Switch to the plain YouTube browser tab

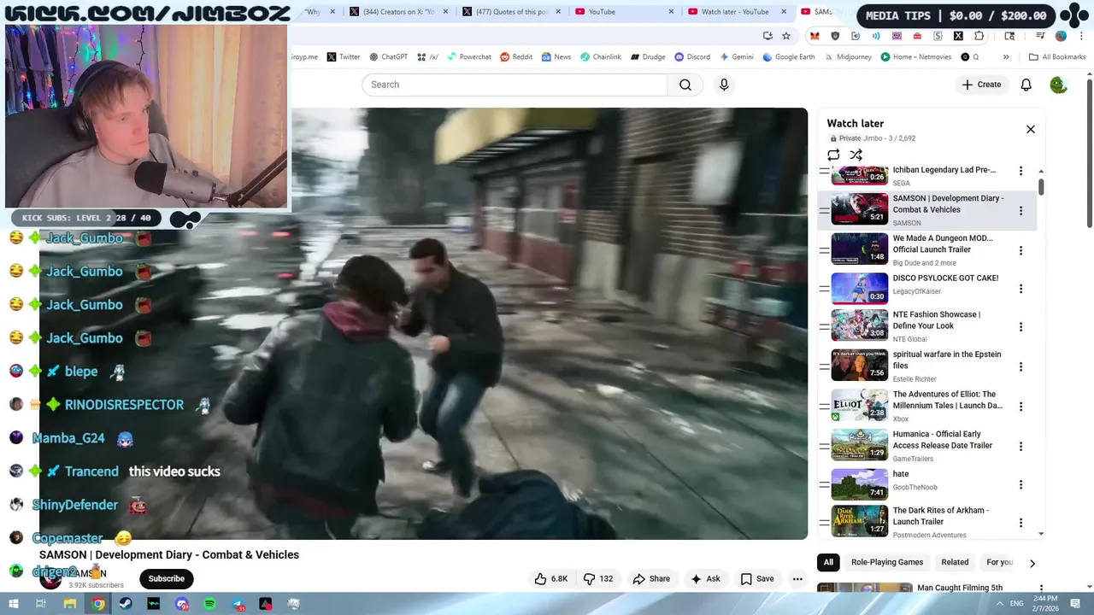click(x=624, y=12)
